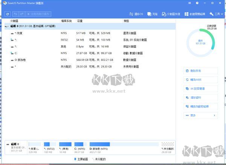This screenshot has height=165, width=226.
Task: Click the redo arrow in toolbar
Action: pyautogui.click(x=22, y=14)
